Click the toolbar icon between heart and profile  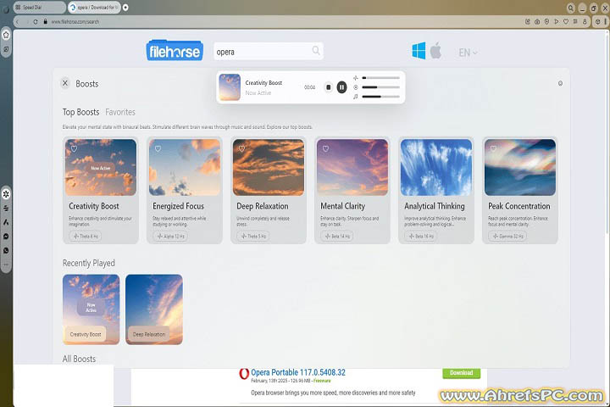coord(575,22)
